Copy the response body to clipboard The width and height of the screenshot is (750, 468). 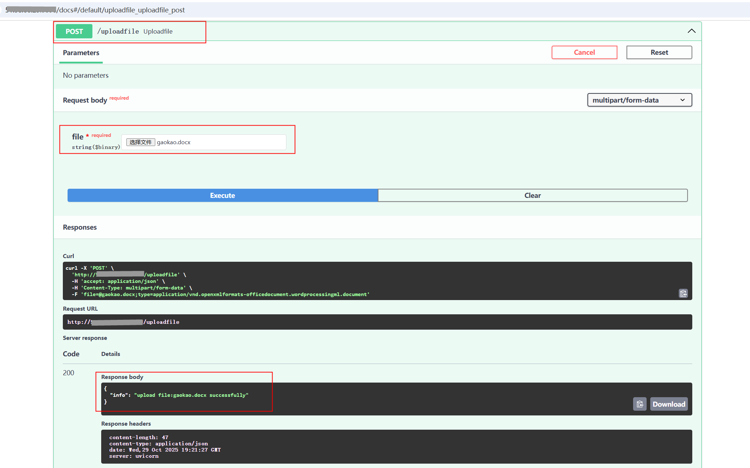point(640,404)
